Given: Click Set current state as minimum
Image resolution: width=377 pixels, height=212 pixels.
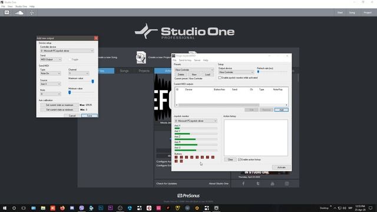Looking at the screenshot, I should click(59, 110).
